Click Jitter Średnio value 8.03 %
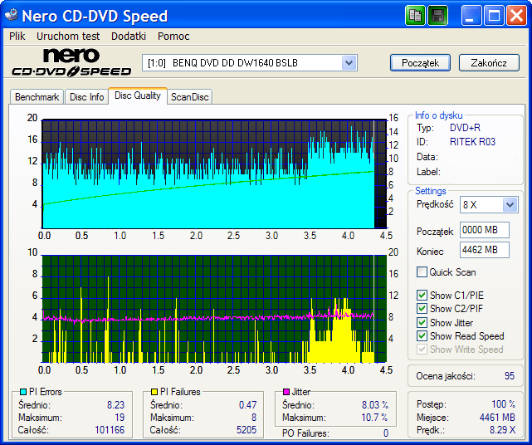 (375, 404)
